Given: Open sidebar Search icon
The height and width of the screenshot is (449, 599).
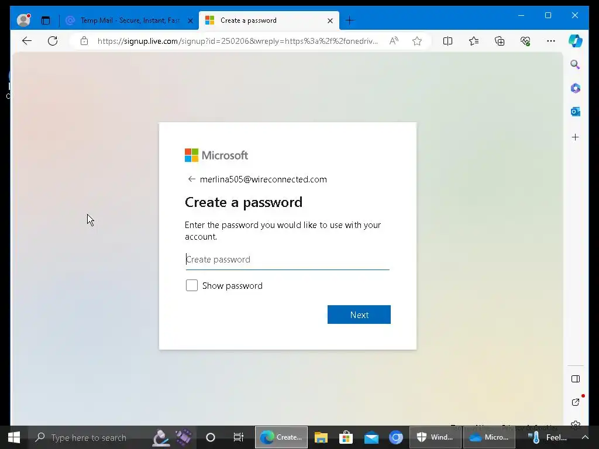Looking at the screenshot, I should click(x=575, y=64).
